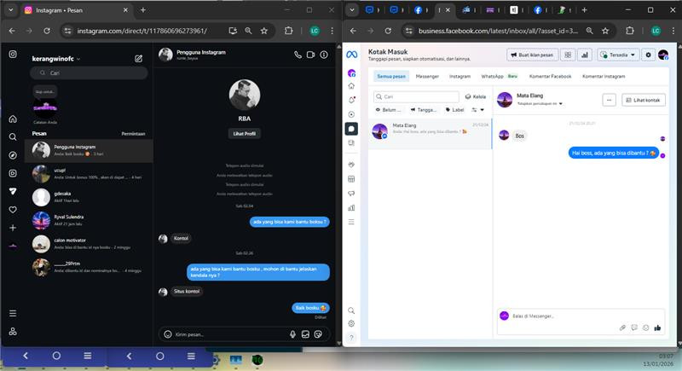The image size is (682, 371).
Task: Open Business Suite home icon
Action: tap(351, 86)
